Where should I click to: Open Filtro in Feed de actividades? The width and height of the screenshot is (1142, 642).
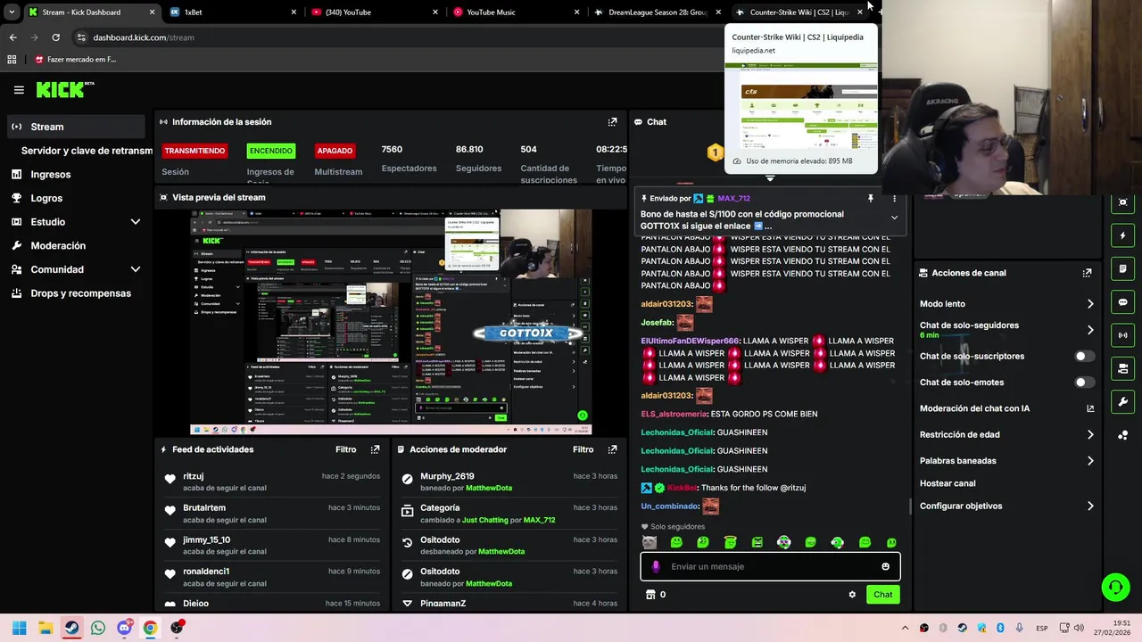tap(345, 449)
